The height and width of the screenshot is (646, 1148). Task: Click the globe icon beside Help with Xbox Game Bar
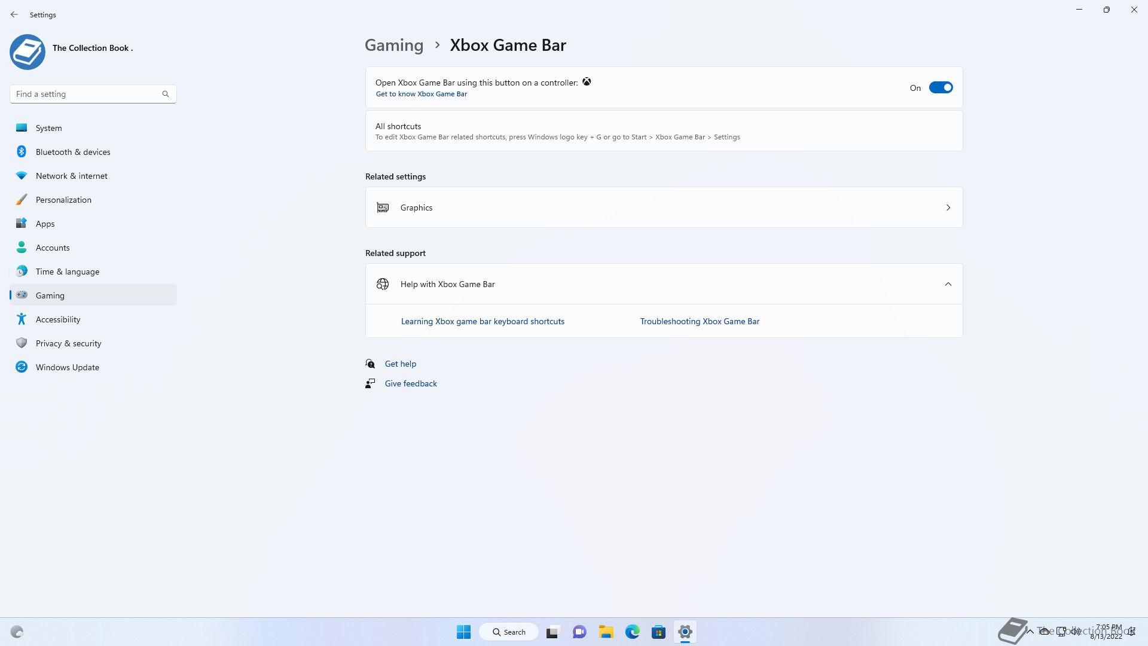[383, 284]
